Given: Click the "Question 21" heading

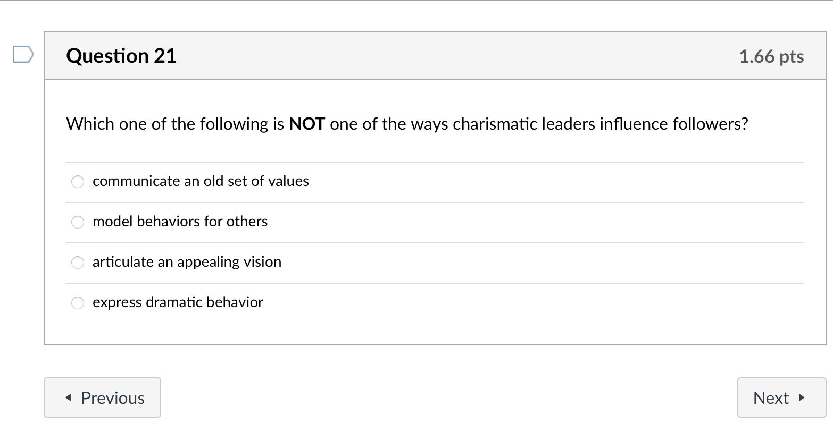Looking at the screenshot, I should pyautogui.click(x=121, y=56).
